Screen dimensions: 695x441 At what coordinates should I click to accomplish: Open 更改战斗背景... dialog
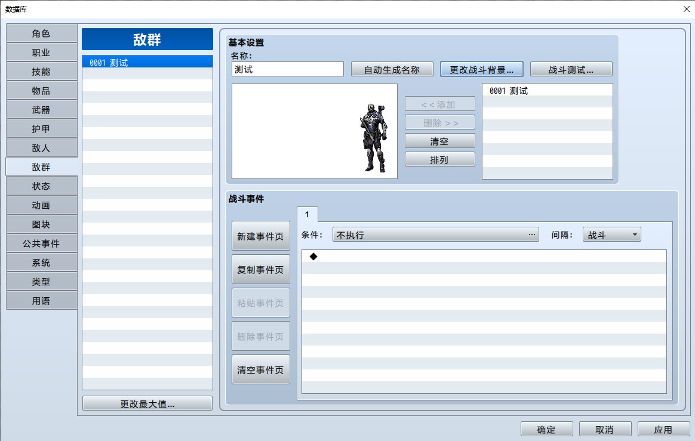481,70
